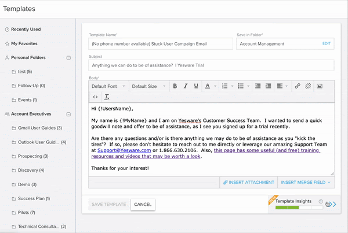Click the Template Insights help icon

coord(320,201)
